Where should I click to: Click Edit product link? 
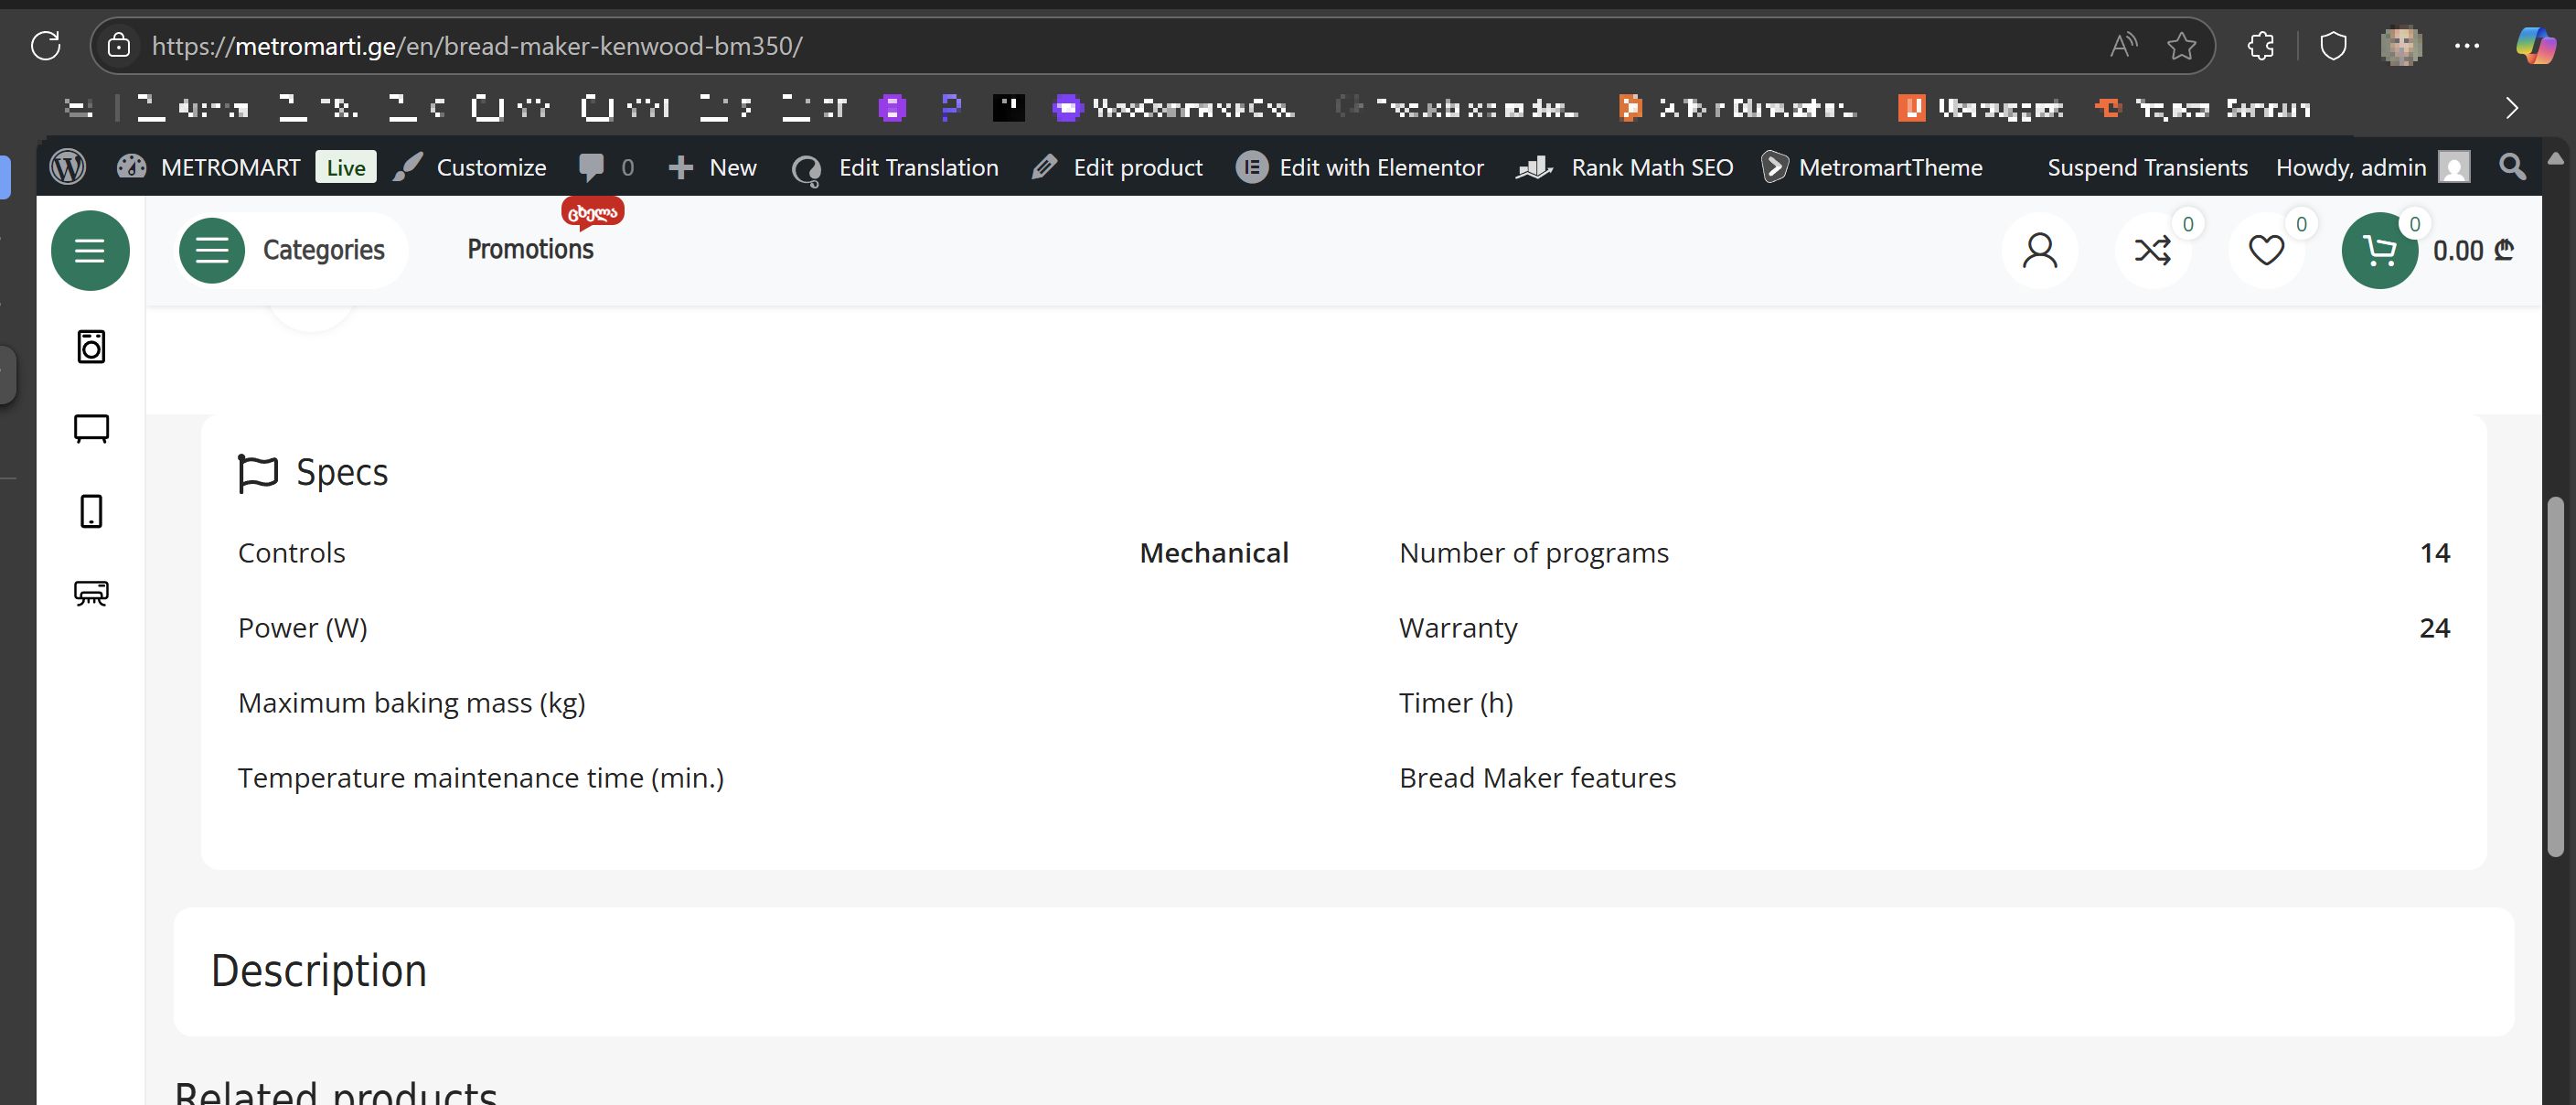pos(1117,167)
